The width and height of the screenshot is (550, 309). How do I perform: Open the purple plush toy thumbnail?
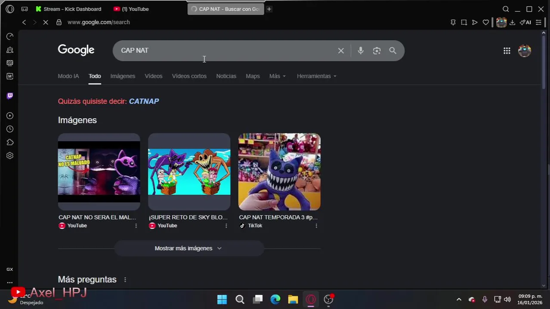[279, 172]
